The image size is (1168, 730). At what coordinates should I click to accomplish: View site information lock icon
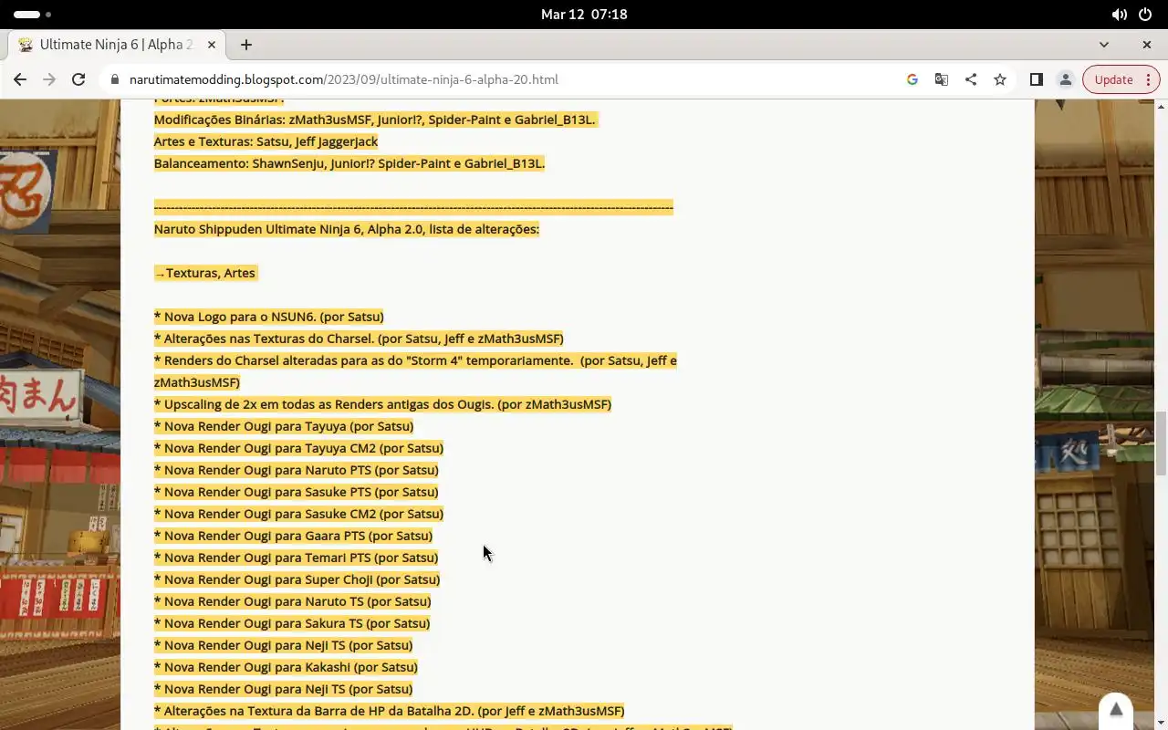(x=114, y=79)
